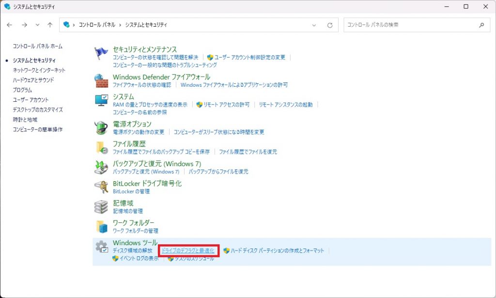Open ハードウェアとサウンド category
Viewport: 496px width, 298px height.
tap(33, 80)
